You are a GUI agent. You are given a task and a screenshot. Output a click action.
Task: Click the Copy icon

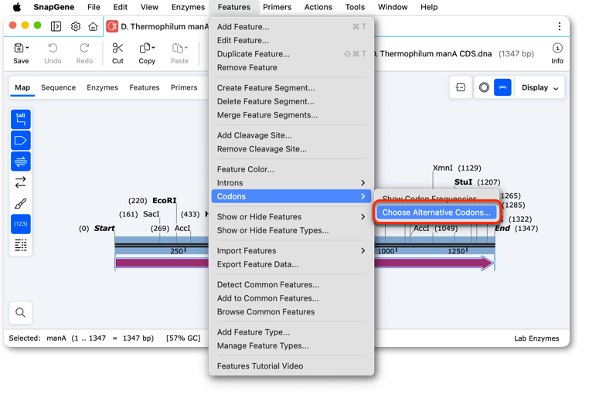point(145,48)
